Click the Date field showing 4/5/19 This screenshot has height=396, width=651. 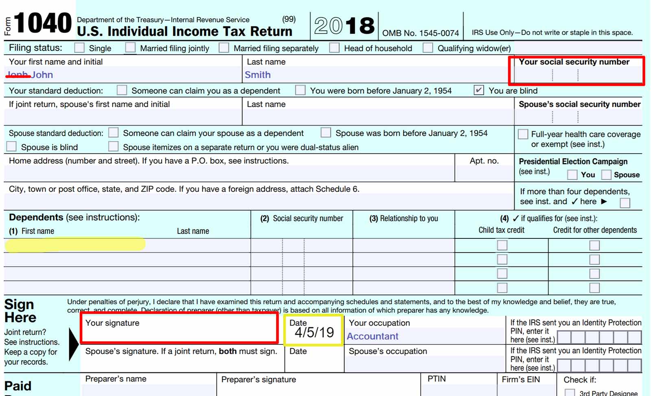click(314, 330)
